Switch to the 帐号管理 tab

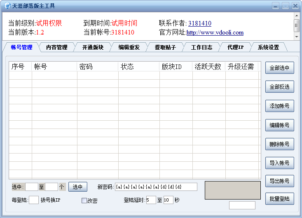click(x=21, y=47)
